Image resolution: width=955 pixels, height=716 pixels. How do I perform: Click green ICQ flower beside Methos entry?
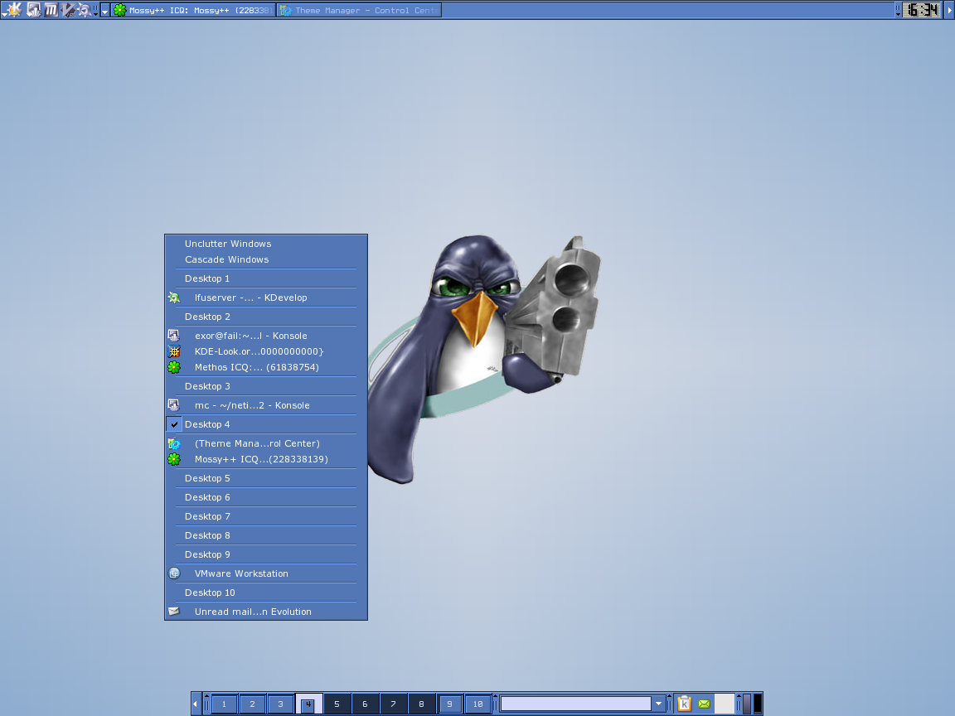[x=174, y=367]
